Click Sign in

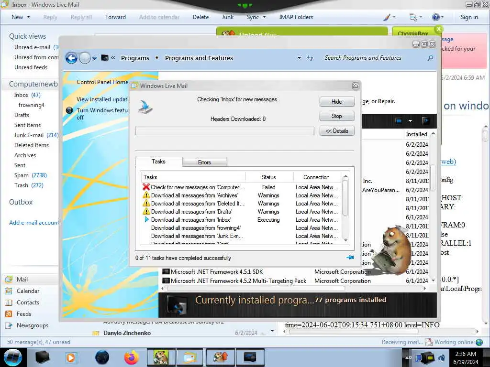pyautogui.click(x=469, y=17)
